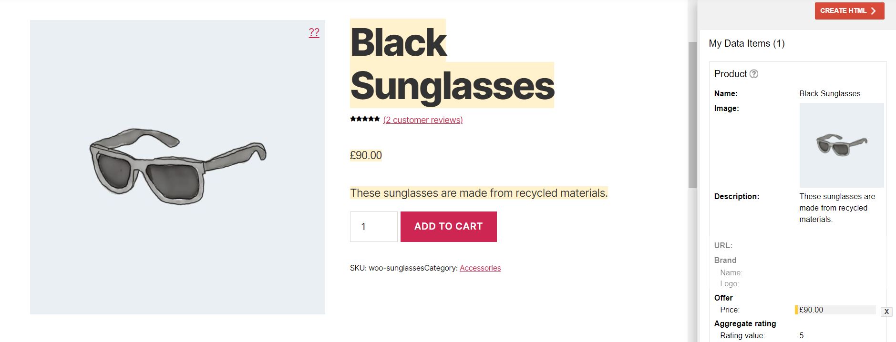Click the arrow on Create HTML button
This screenshot has height=342, width=896.
click(x=874, y=11)
